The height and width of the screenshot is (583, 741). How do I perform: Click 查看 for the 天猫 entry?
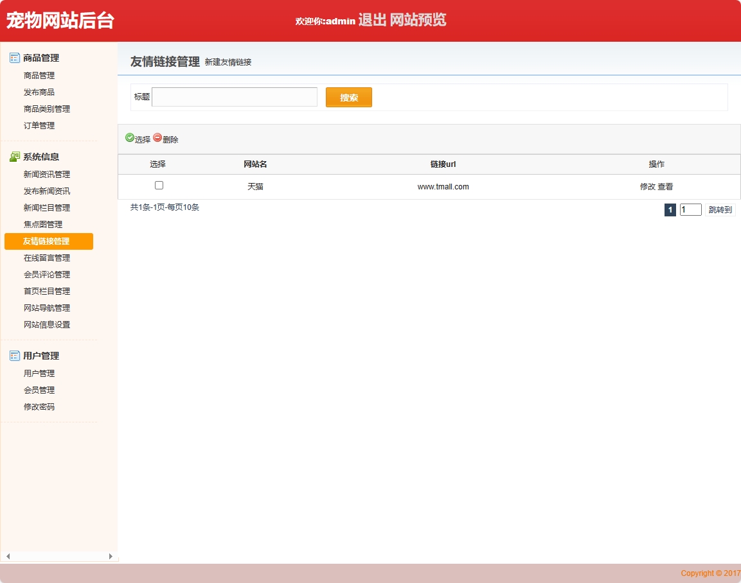click(665, 187)
